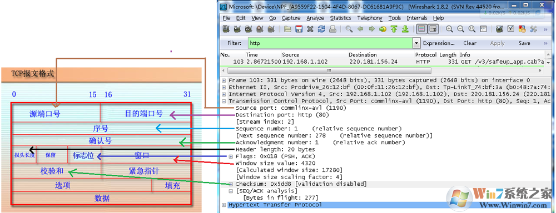Go to first packet arrow

pos(394,29)
